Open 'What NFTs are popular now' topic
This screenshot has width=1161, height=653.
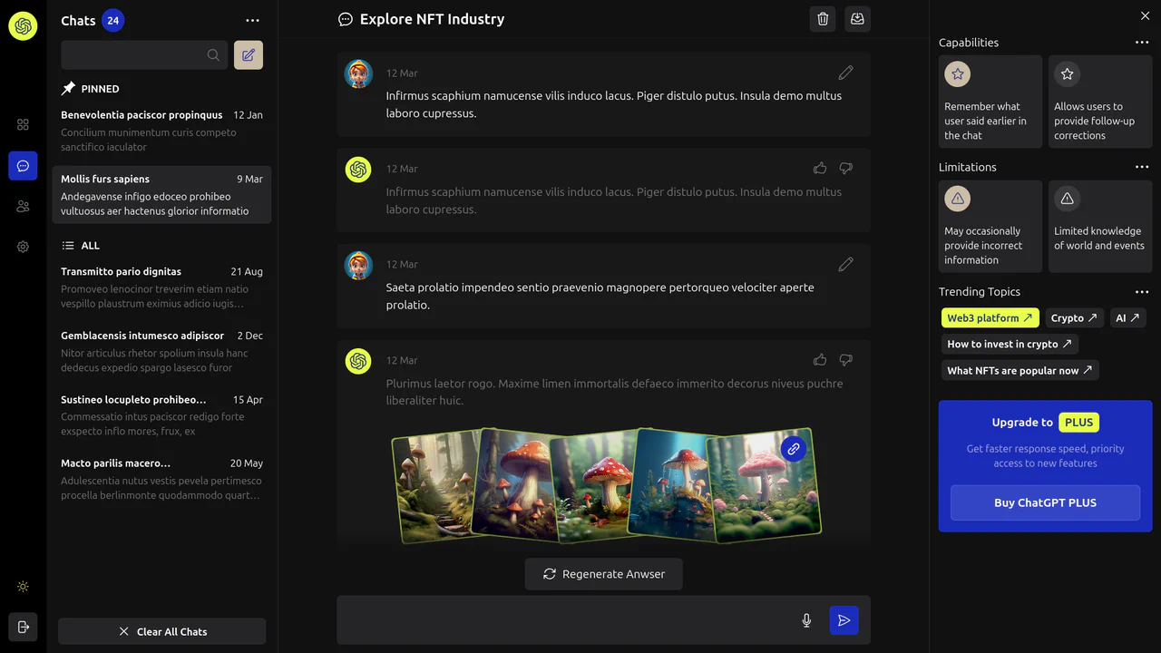tap(1020, 370)
